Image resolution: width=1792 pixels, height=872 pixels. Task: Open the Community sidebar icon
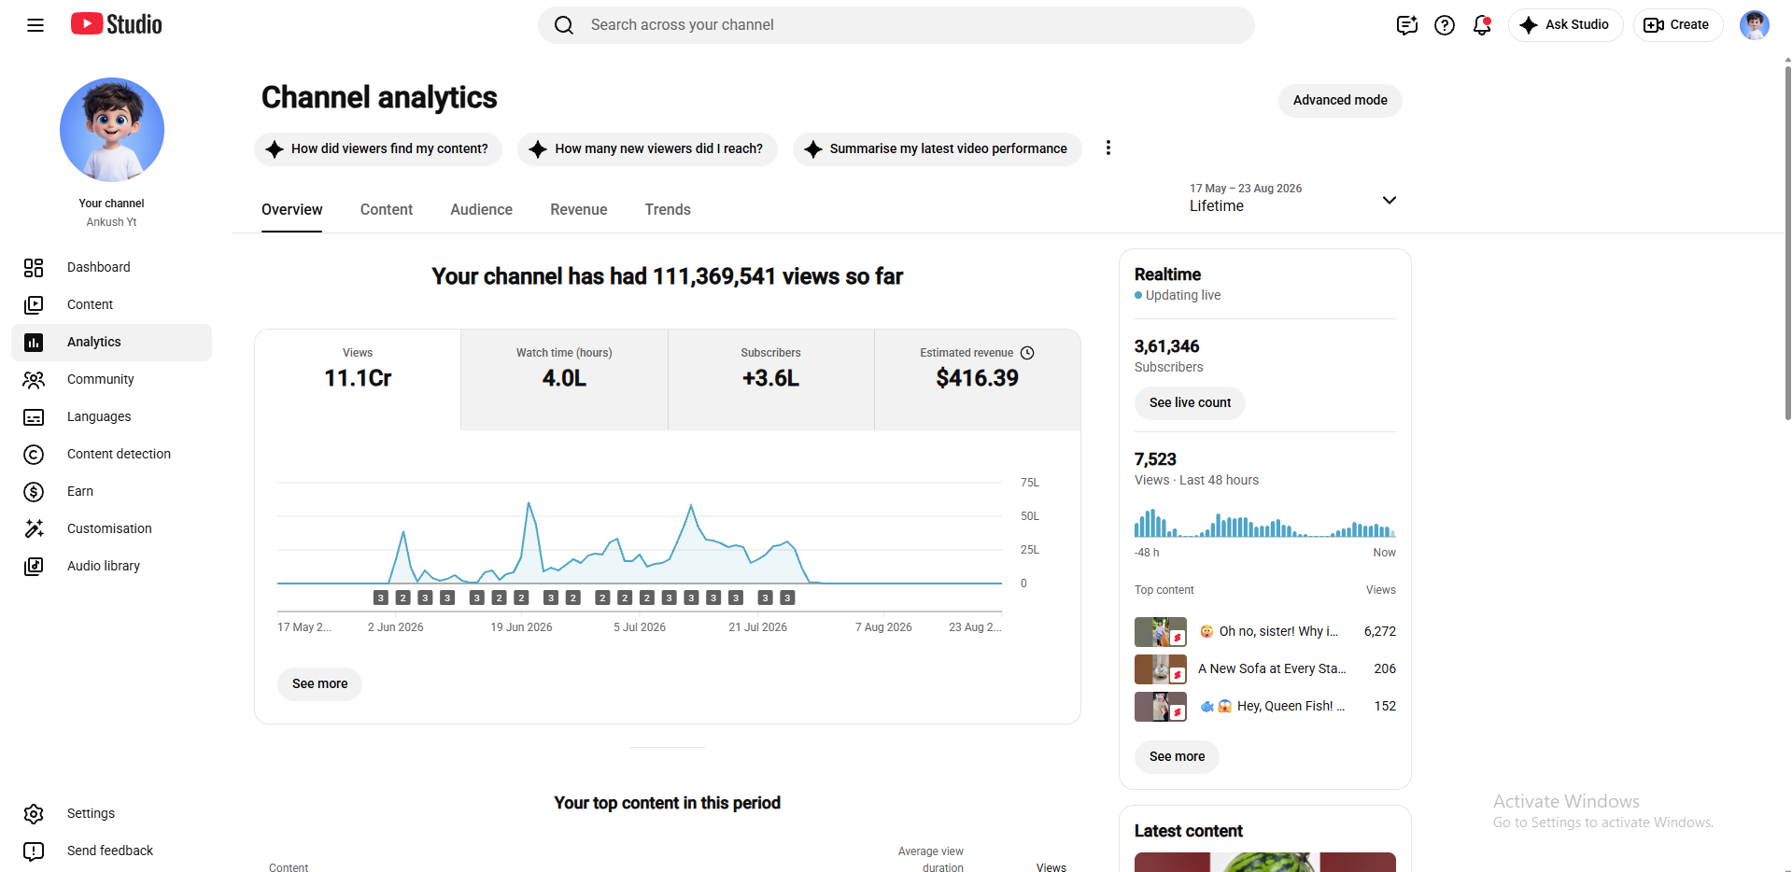point(34,380)
